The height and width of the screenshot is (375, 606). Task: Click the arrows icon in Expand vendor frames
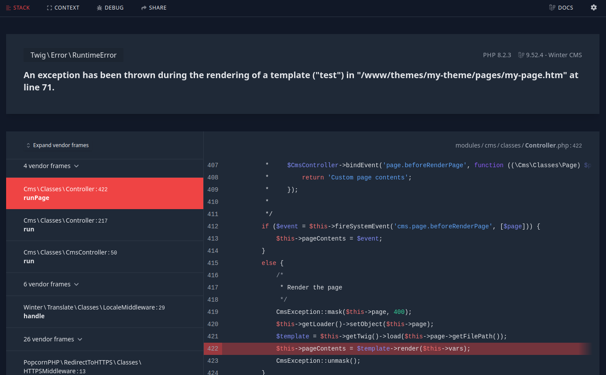click(28, 145)
